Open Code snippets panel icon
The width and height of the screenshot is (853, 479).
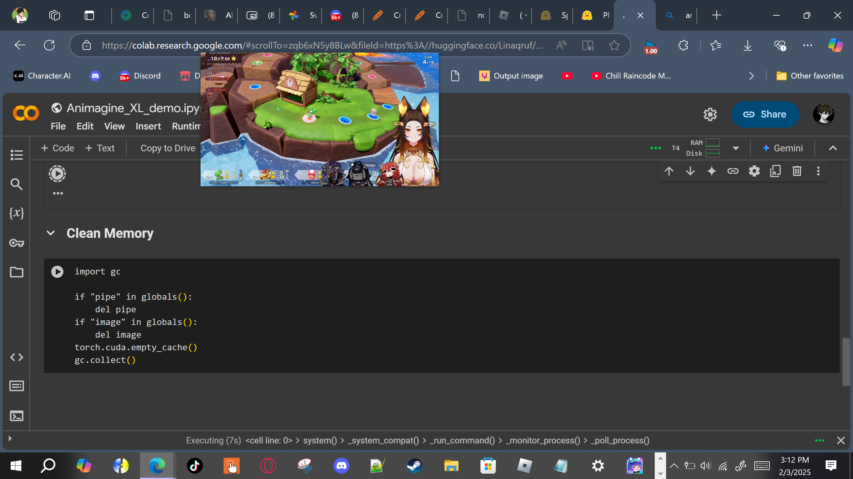17,357
